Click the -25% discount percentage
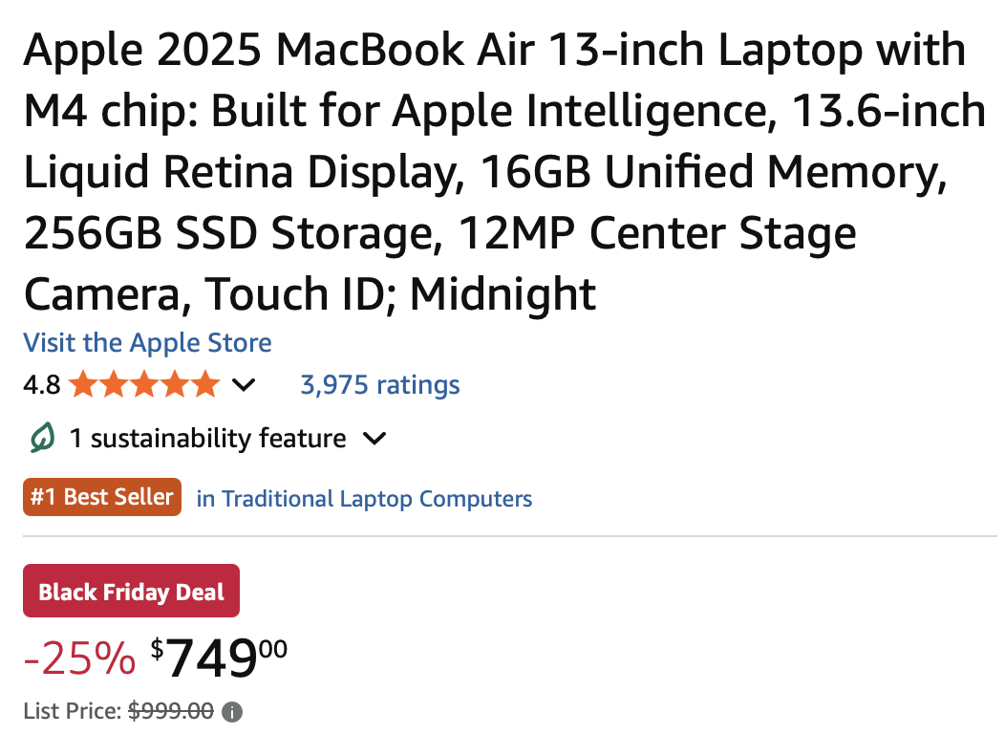Viewport: 1005px width, 734px height. pos(79,658)
